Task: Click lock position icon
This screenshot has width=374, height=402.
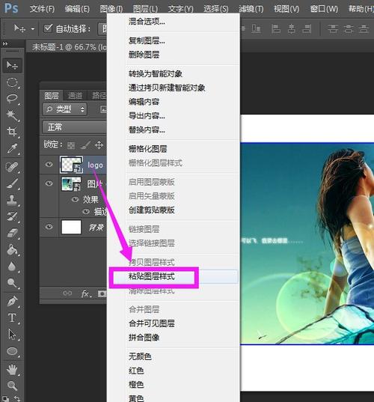Action: 99,145
